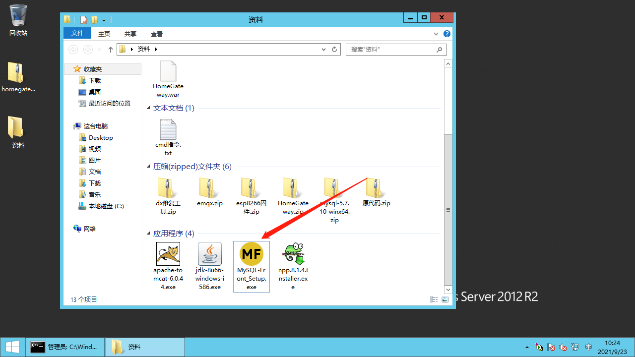Select 这台电脑 in navigation pane
The height and width of the screenshot is (357, 635).
[90, 126]
